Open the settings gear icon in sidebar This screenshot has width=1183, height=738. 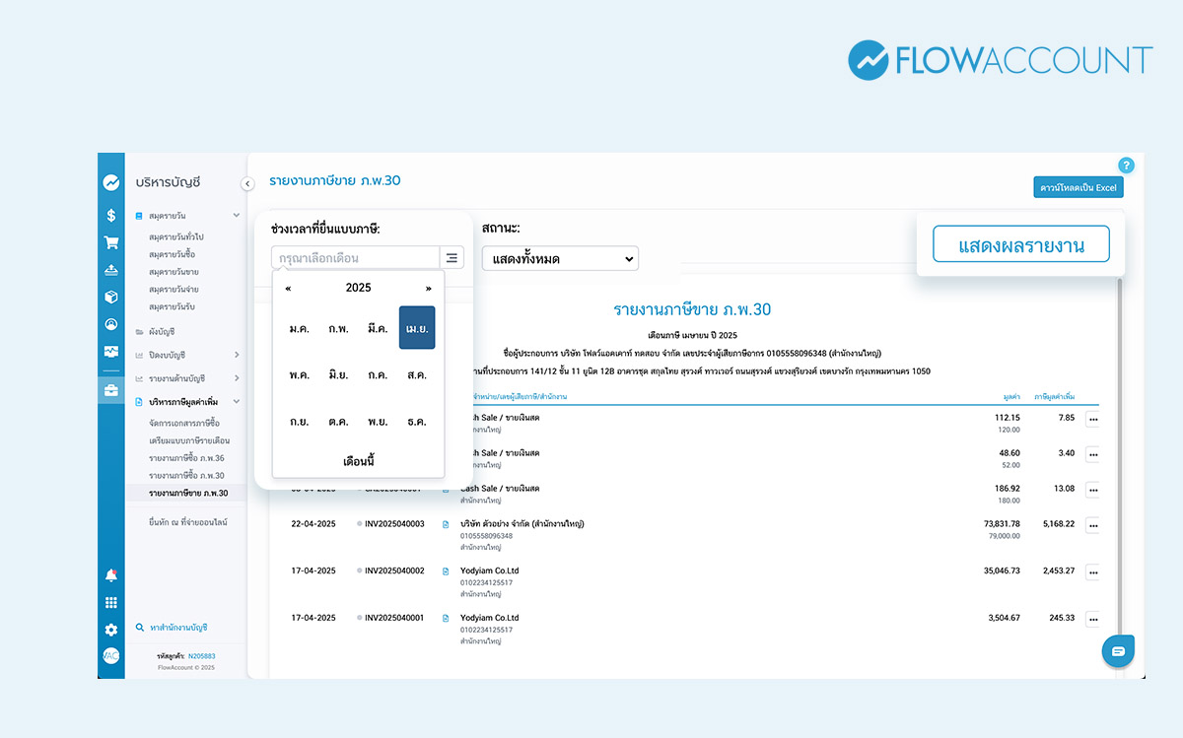pos(111,630)
